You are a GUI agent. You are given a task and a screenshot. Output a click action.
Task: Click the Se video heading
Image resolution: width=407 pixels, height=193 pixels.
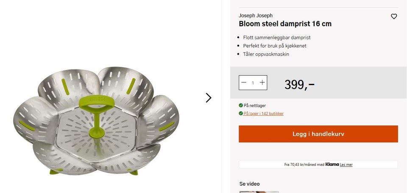pos(249,184)
